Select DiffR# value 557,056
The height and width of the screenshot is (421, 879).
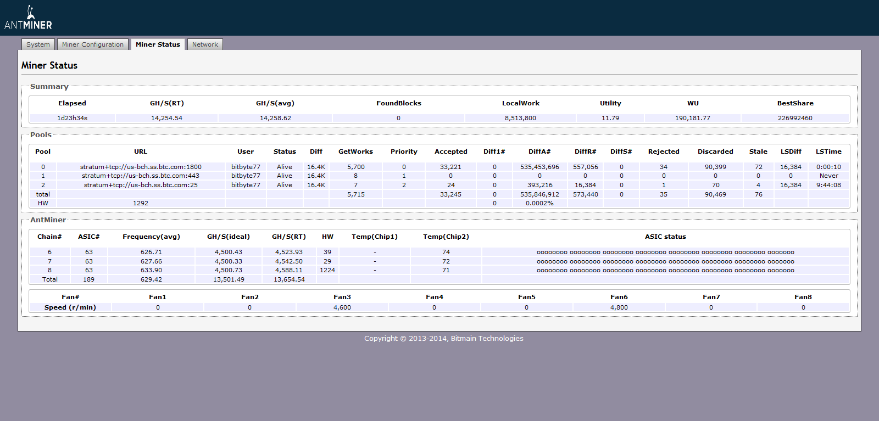[x=586, y=167]
